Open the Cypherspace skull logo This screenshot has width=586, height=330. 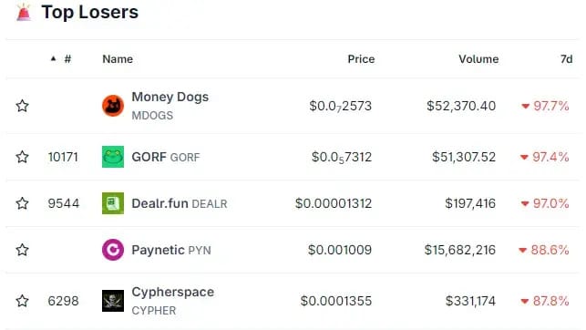113,301
